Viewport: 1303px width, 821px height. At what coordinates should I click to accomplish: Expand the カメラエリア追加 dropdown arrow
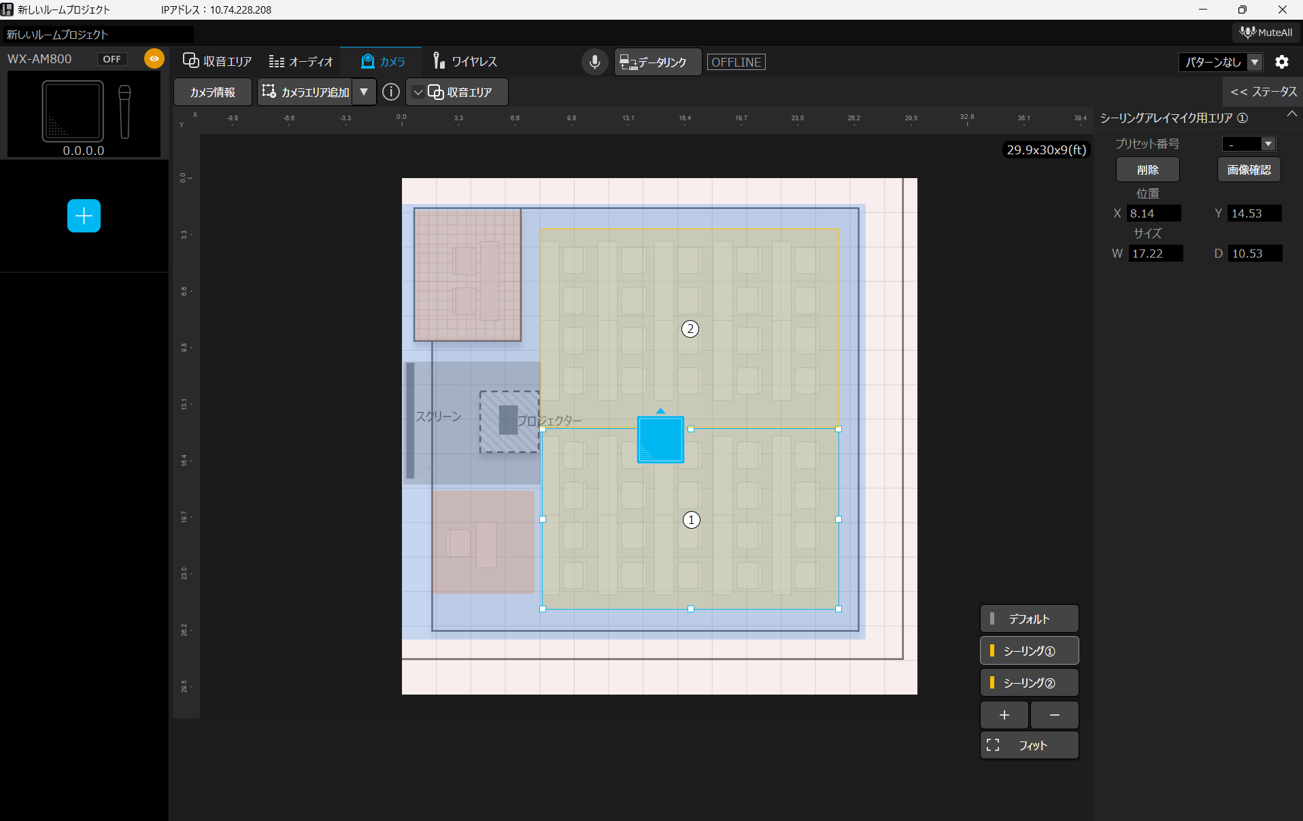(x=364, y=92)
